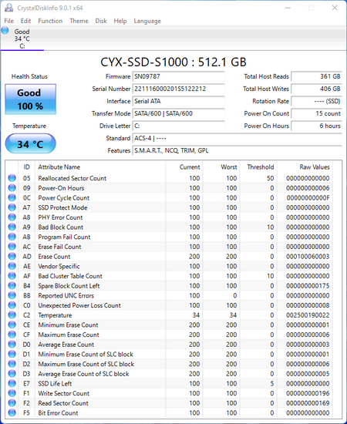The width and height of the screenshot is (347, 424).
Task: Click the Firmware SN09787 field
Action: [178, 76]
